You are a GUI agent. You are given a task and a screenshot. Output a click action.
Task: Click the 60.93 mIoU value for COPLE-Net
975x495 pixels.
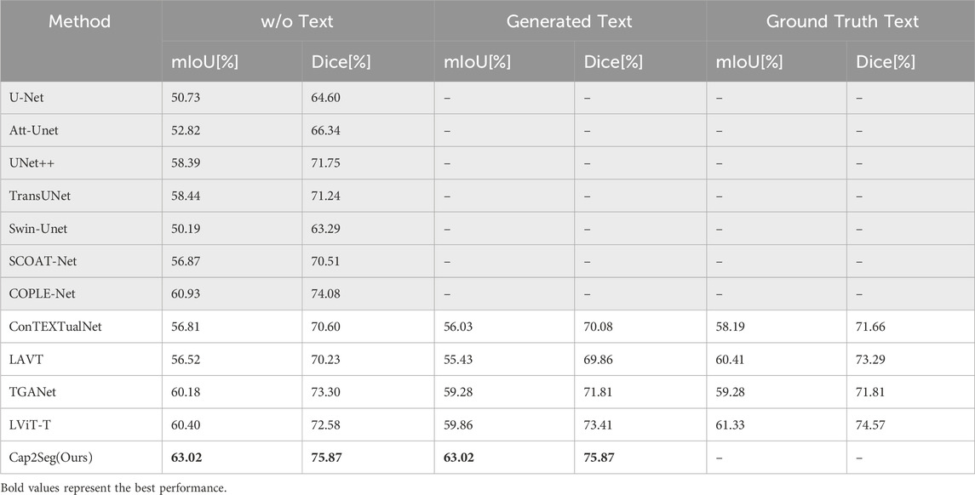click(x=186, y=293)
